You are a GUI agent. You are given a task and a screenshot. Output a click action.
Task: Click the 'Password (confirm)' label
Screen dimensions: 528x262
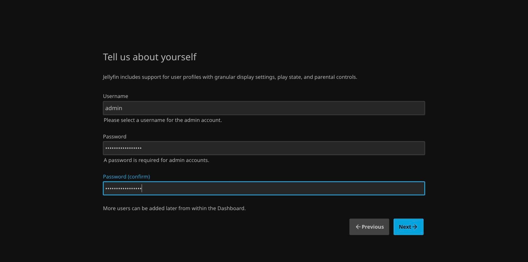tap(126, 177)
